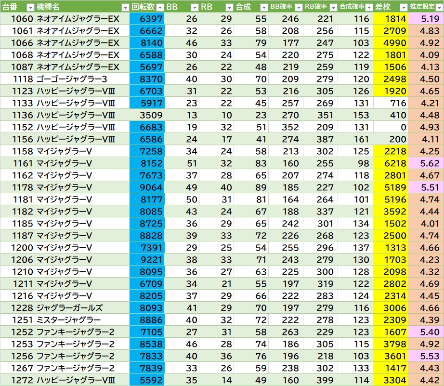Expand the BB確率 filter dropdown
This screenshot has width=444, height=386.
click(299, 7)
